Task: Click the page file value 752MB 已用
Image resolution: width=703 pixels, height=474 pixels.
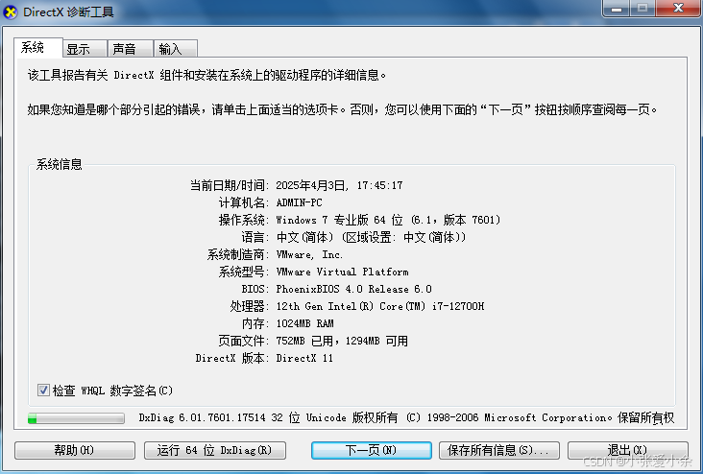Action: click(342, 341)
